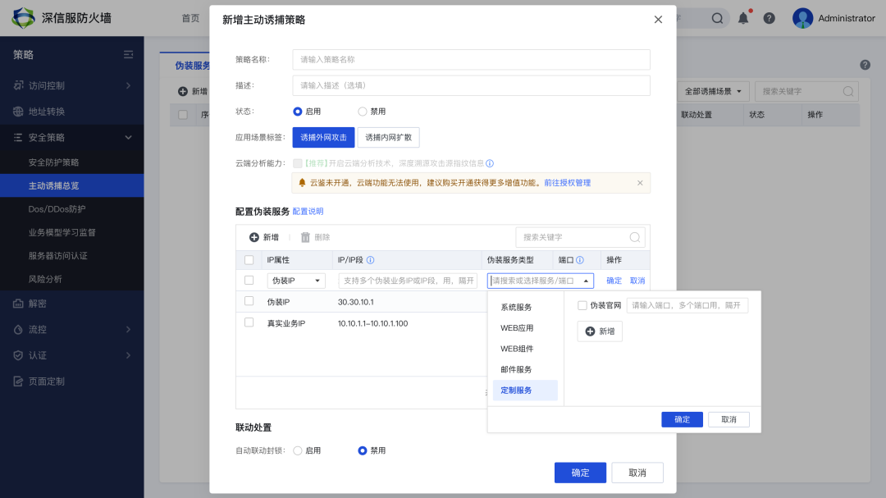Open the help question mark icon in header
Viewport: 886px width, 498px height.
click(x=769, y=18)
